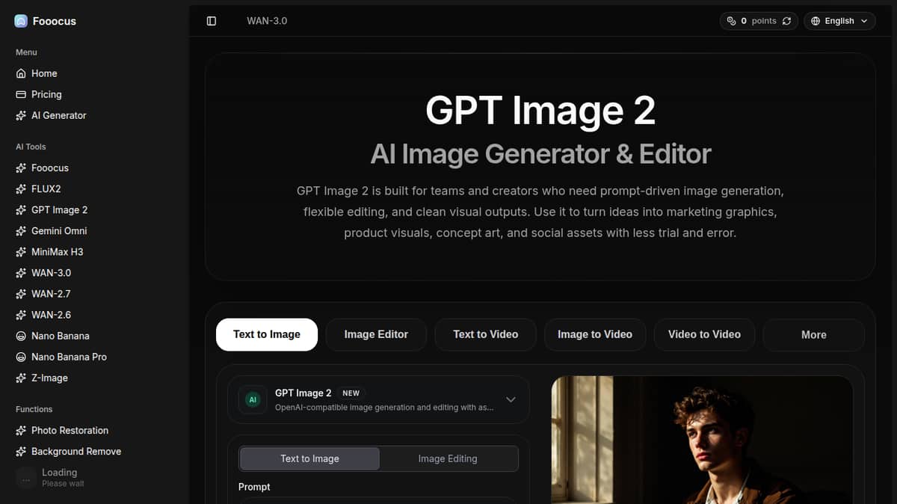Open WAN-2.7 tool
Image resolution: width=897 pixels, height=504 pixels.
click(51, 293)
